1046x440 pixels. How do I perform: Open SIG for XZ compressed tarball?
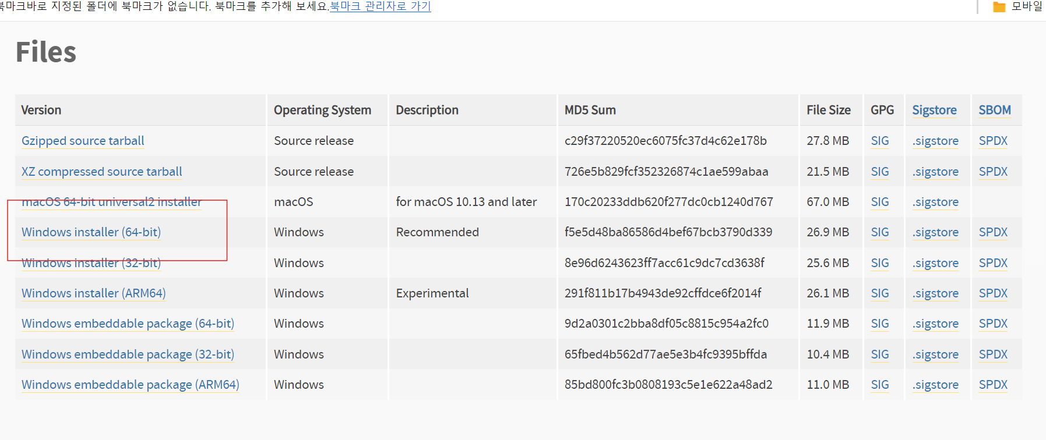880,172
